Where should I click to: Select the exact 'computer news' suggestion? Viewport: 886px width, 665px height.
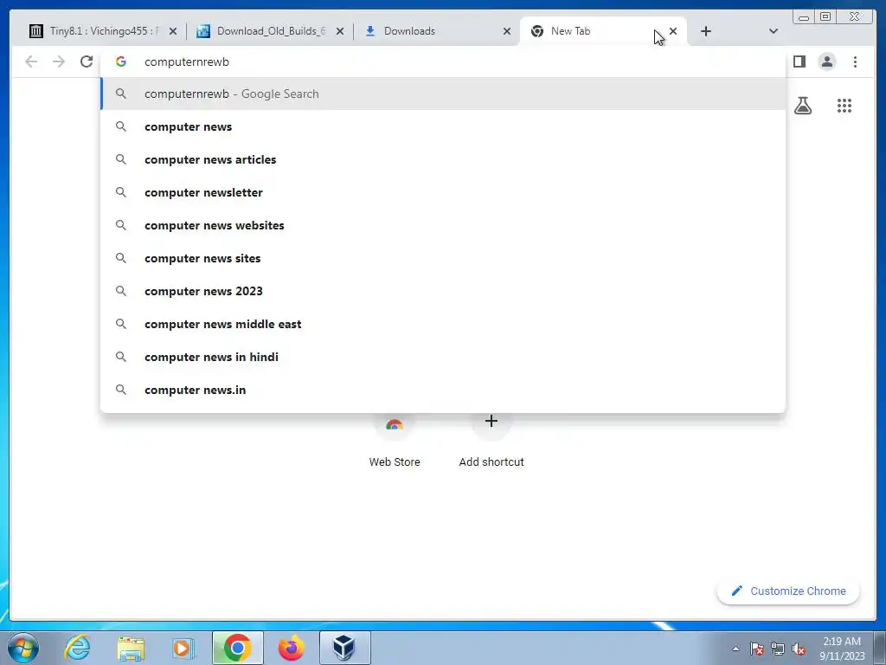(443, 126)
